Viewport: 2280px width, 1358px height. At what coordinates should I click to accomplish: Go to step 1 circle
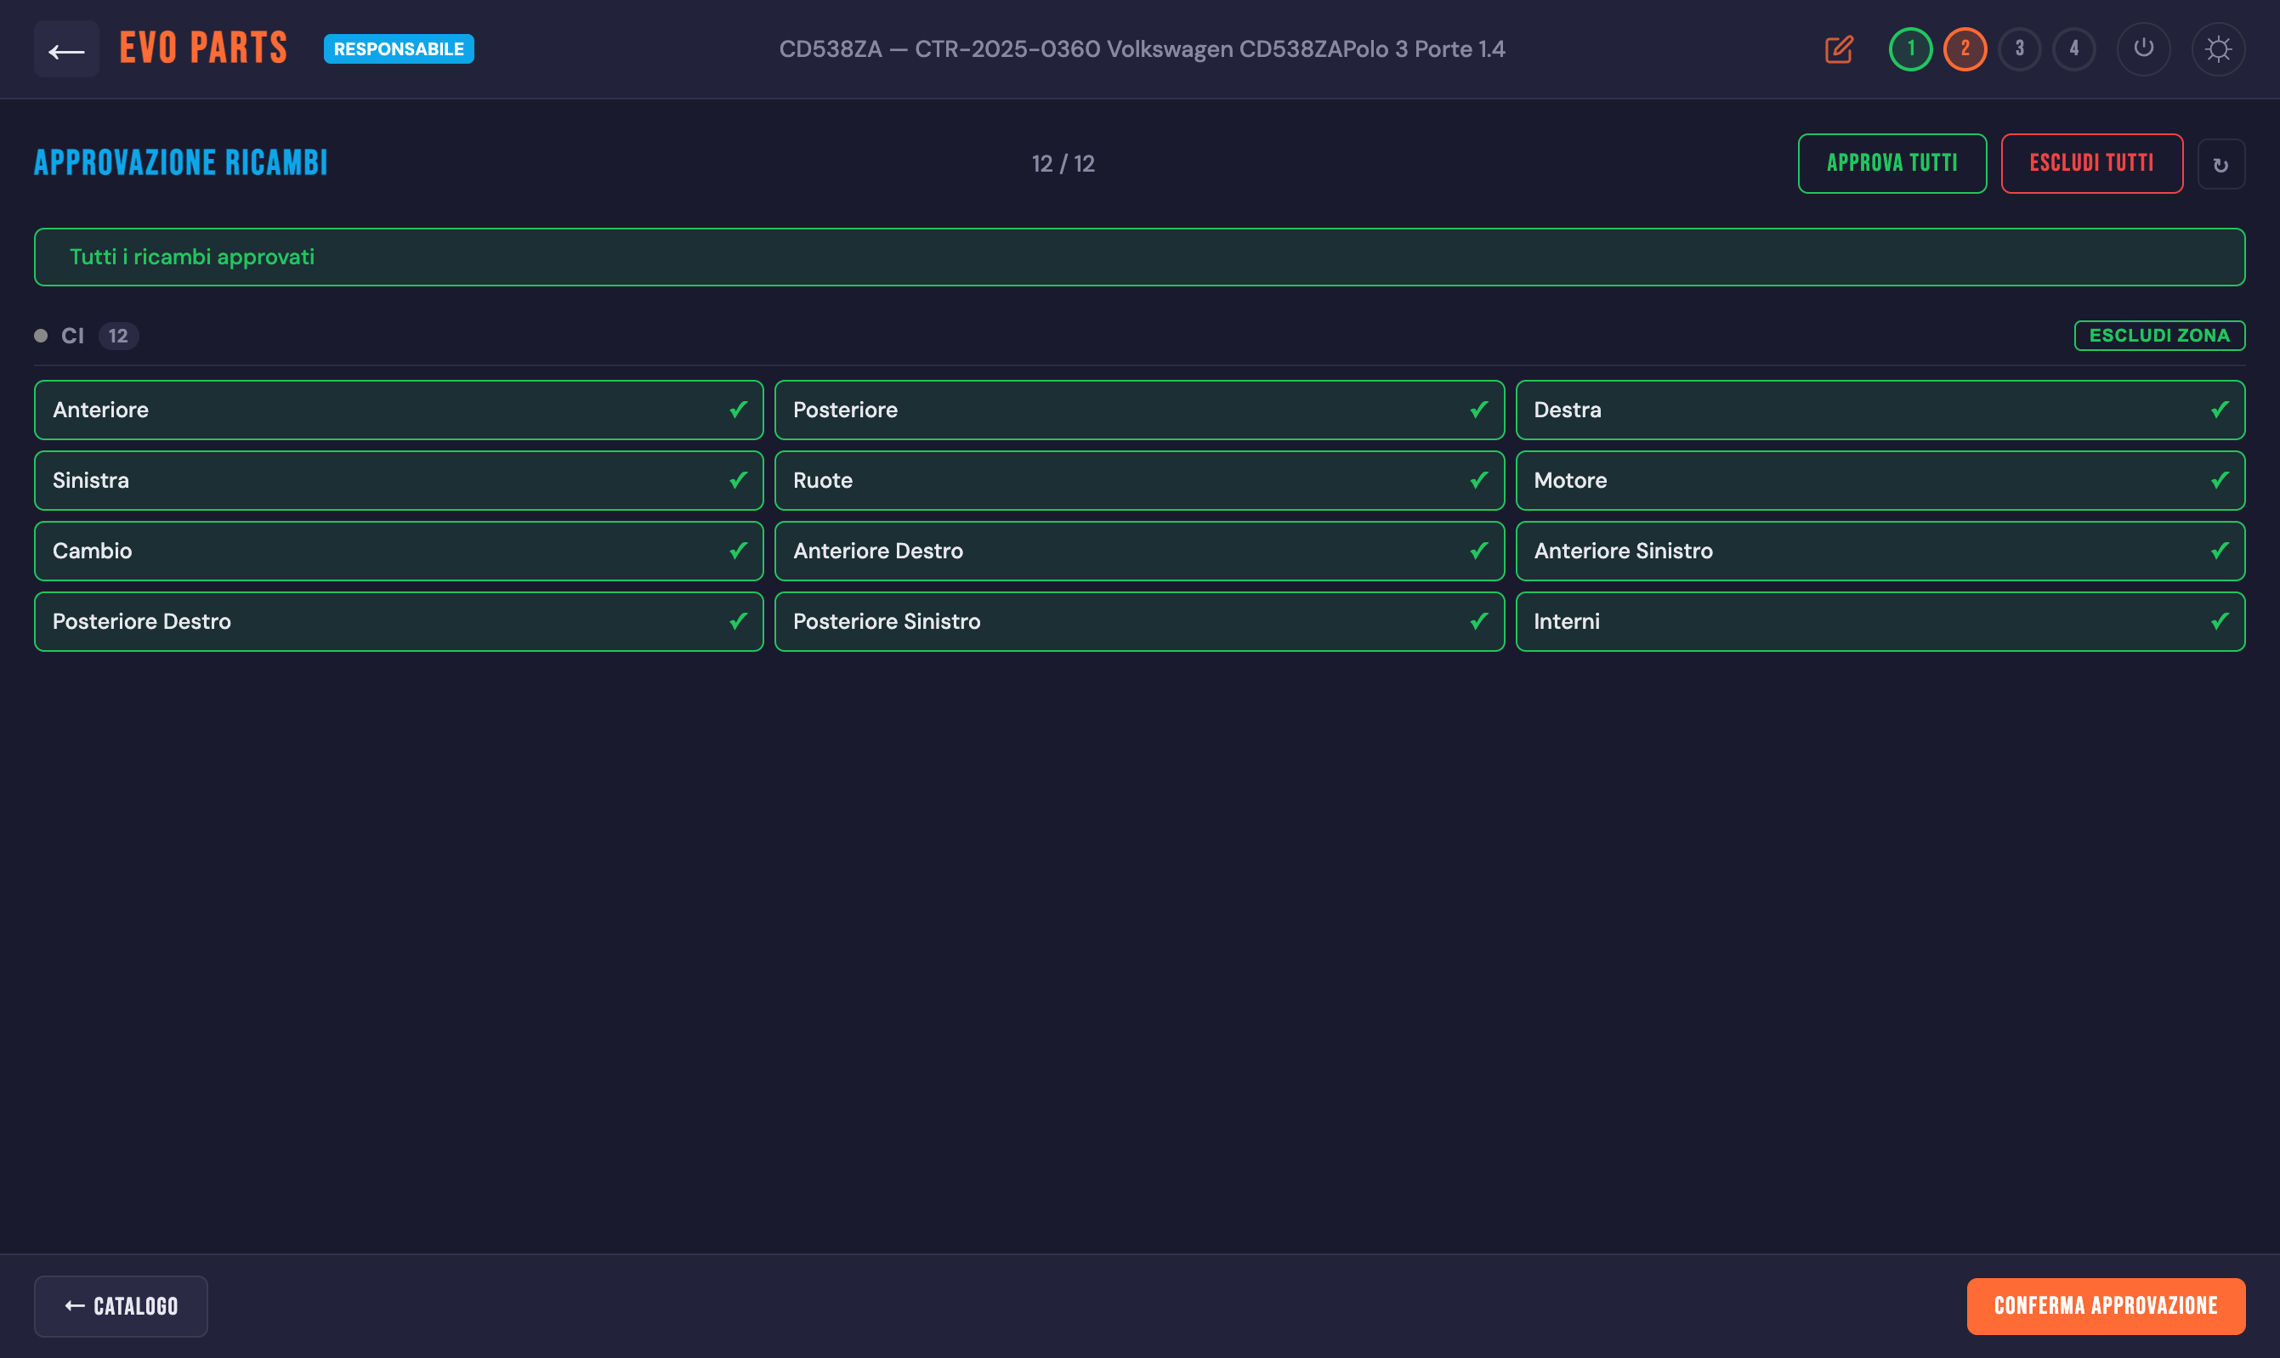click(1909, 49)
